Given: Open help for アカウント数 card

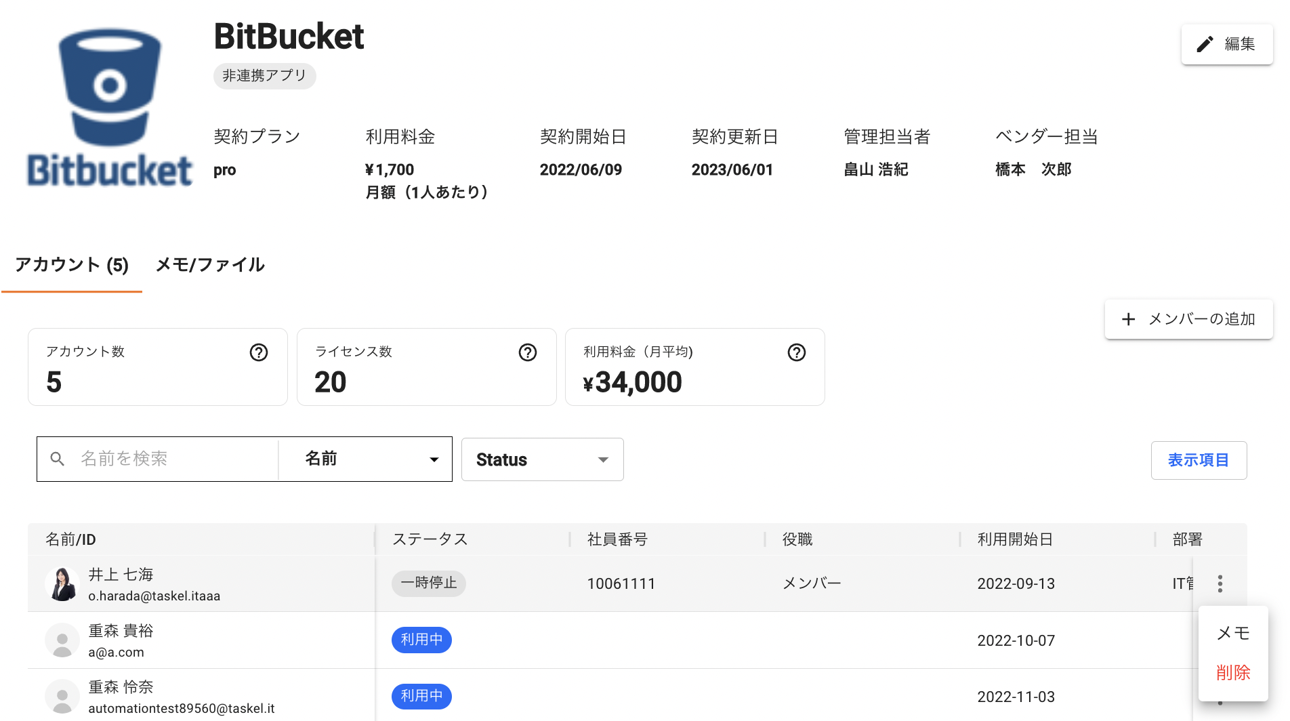Looking at the screenshot, I should pyautogui.click(x=259, y=352).
